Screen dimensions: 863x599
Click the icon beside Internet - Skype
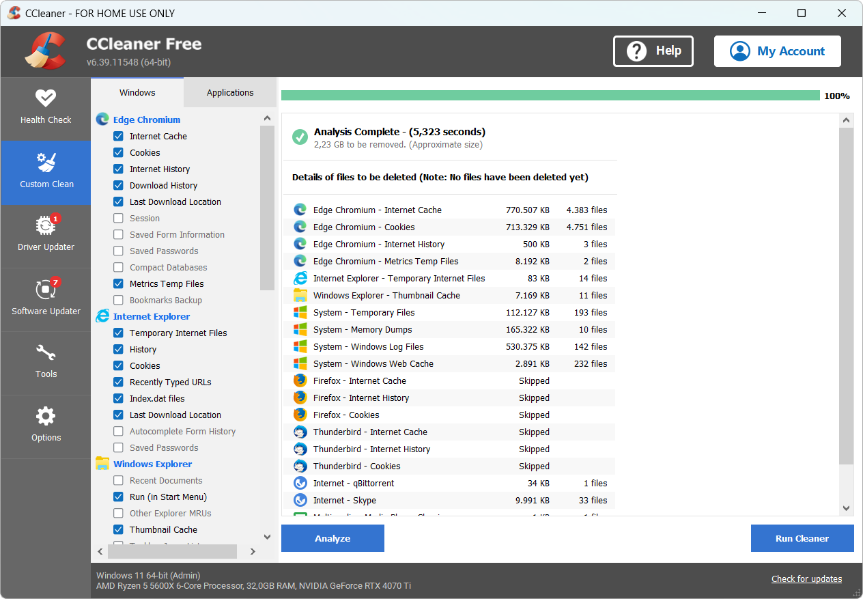pos(300,500)
